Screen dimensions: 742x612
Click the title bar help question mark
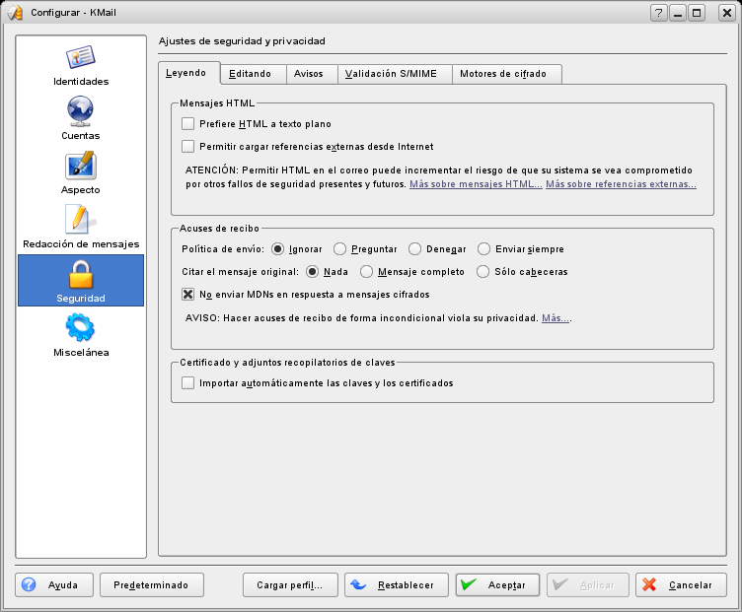pyautogui.click(x=658, y=13)
